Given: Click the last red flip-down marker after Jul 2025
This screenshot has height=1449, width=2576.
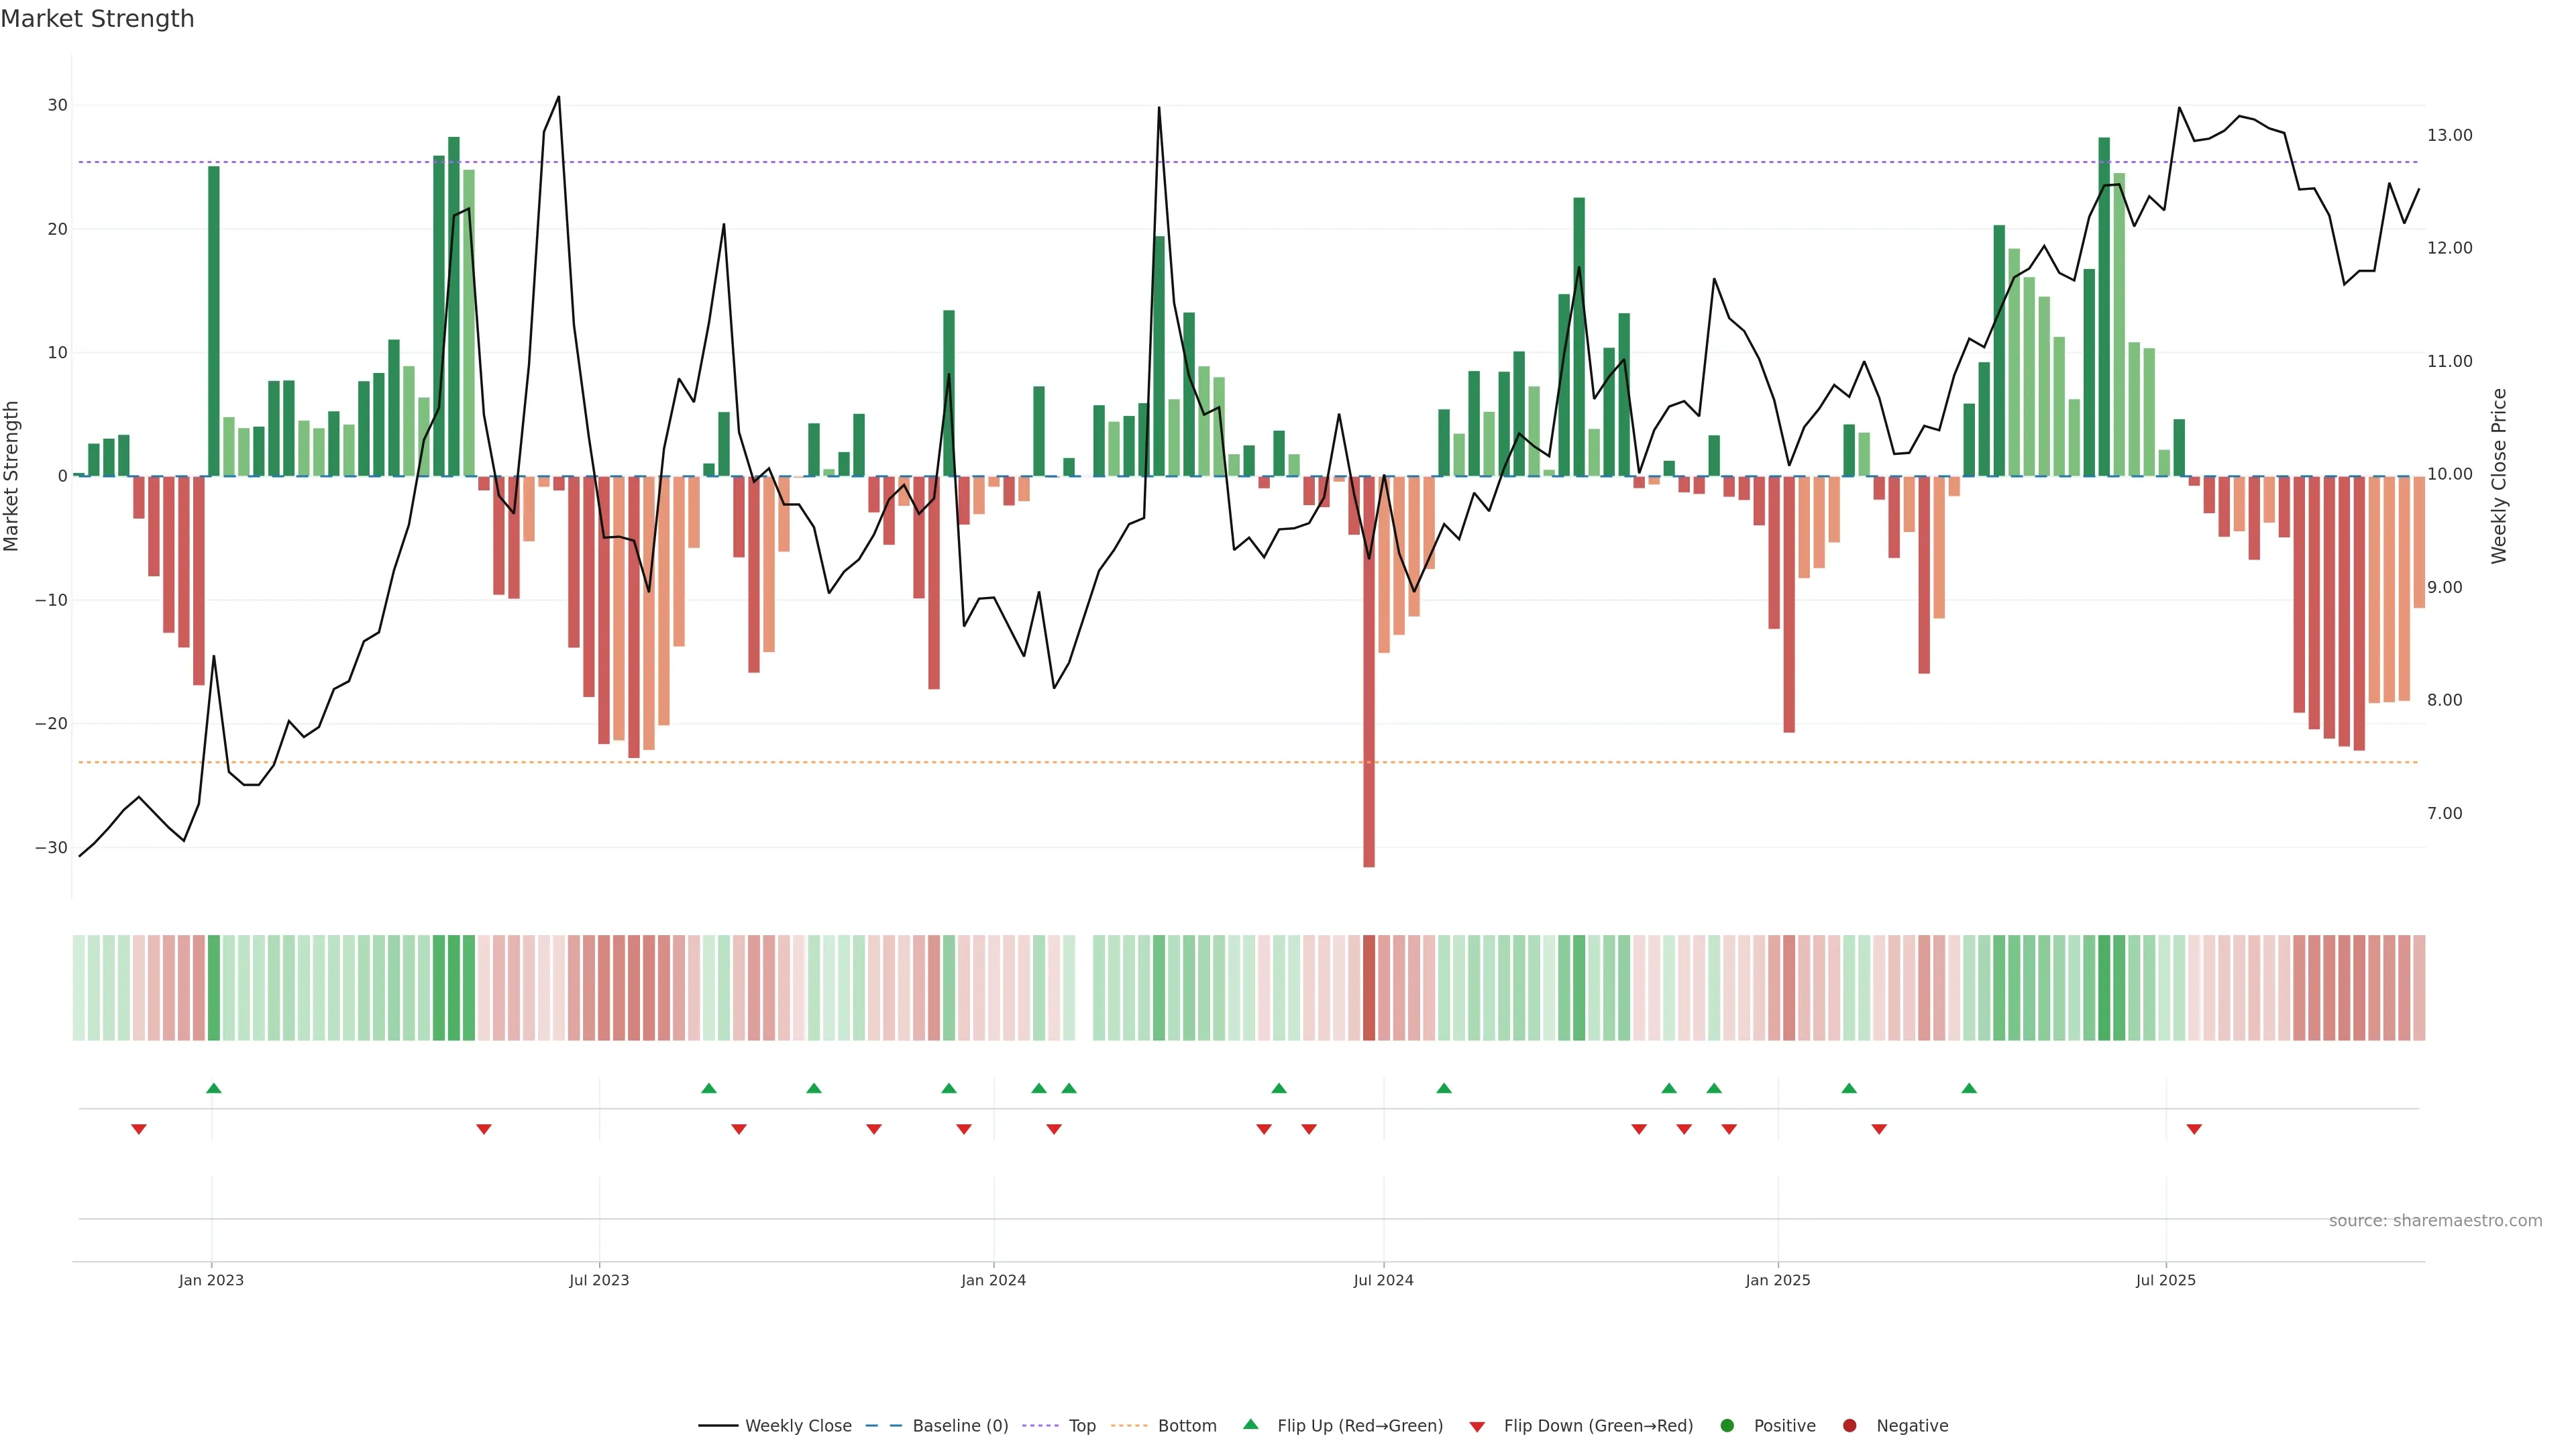Looking at the screenshot, I should tap(2194, 1129).
